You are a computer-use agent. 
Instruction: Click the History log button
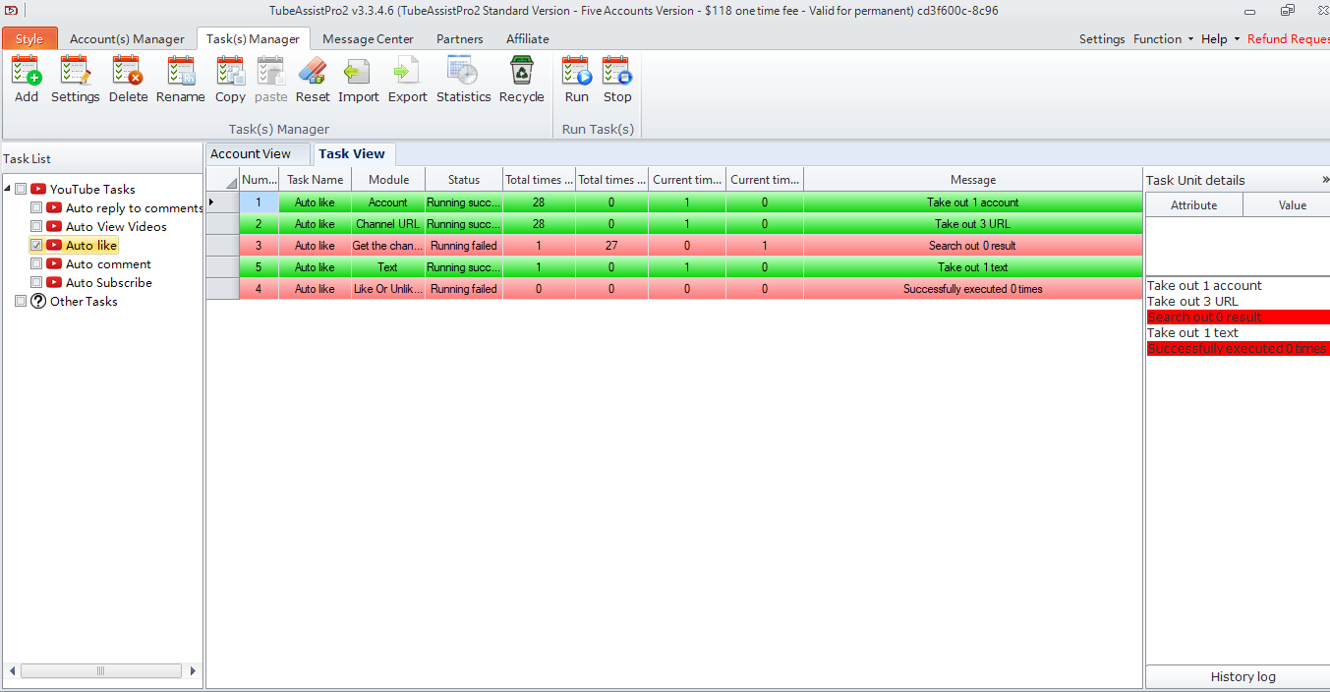point(1243,676)
